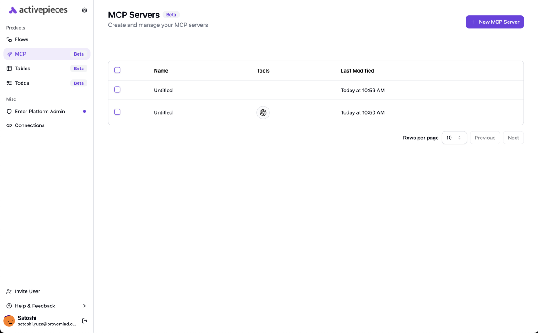Click Beta badge next to Tables
The height and width of the screenshot is (333, 538).
[79, 69]
